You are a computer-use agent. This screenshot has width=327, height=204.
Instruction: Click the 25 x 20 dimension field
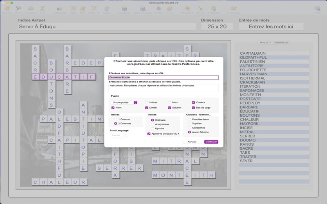pyautogui.click(x=217, y=27)
